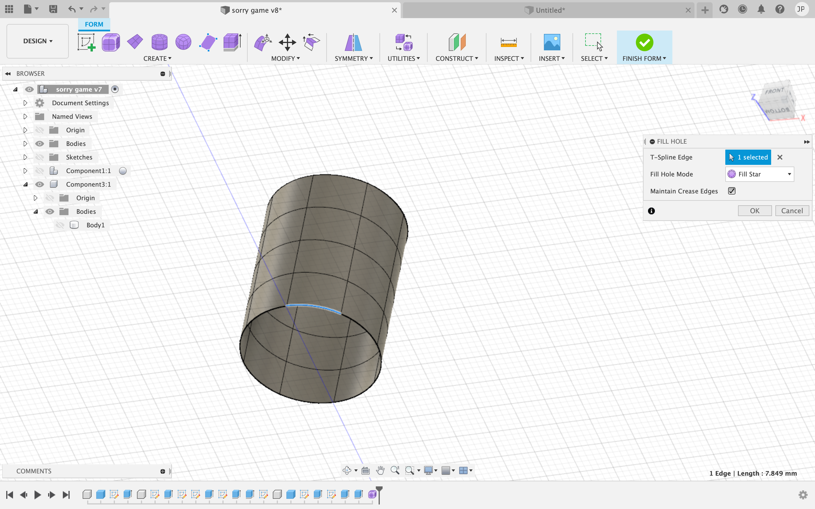Toggle Maintain Crease Edges checkbox

(x=732, y=191)
